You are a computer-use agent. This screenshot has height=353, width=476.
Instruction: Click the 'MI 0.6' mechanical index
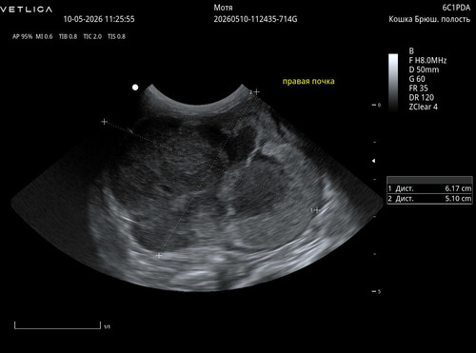(44, 37)
